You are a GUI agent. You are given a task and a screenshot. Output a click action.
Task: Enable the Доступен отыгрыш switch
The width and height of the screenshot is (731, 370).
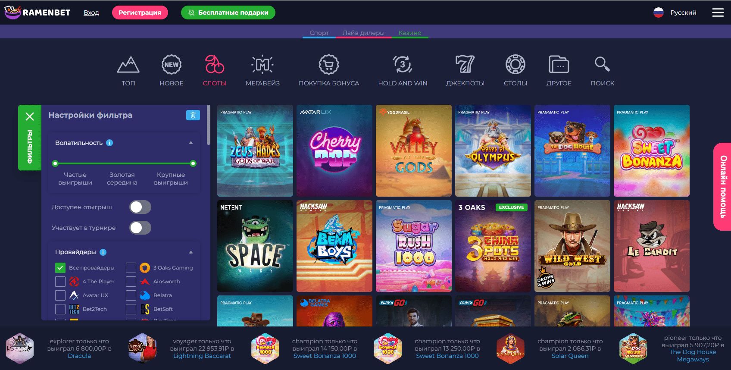(x=141, y=207)
